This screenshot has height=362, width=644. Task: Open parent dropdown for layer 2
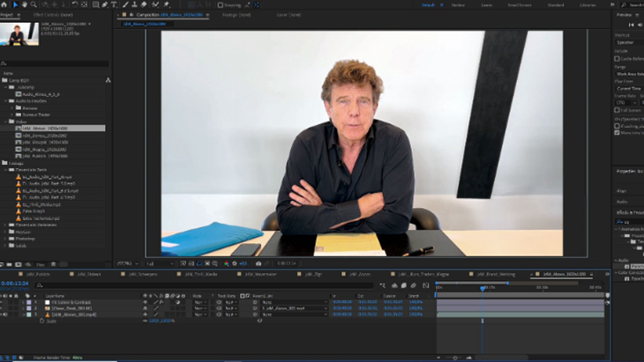pos(294,308)
